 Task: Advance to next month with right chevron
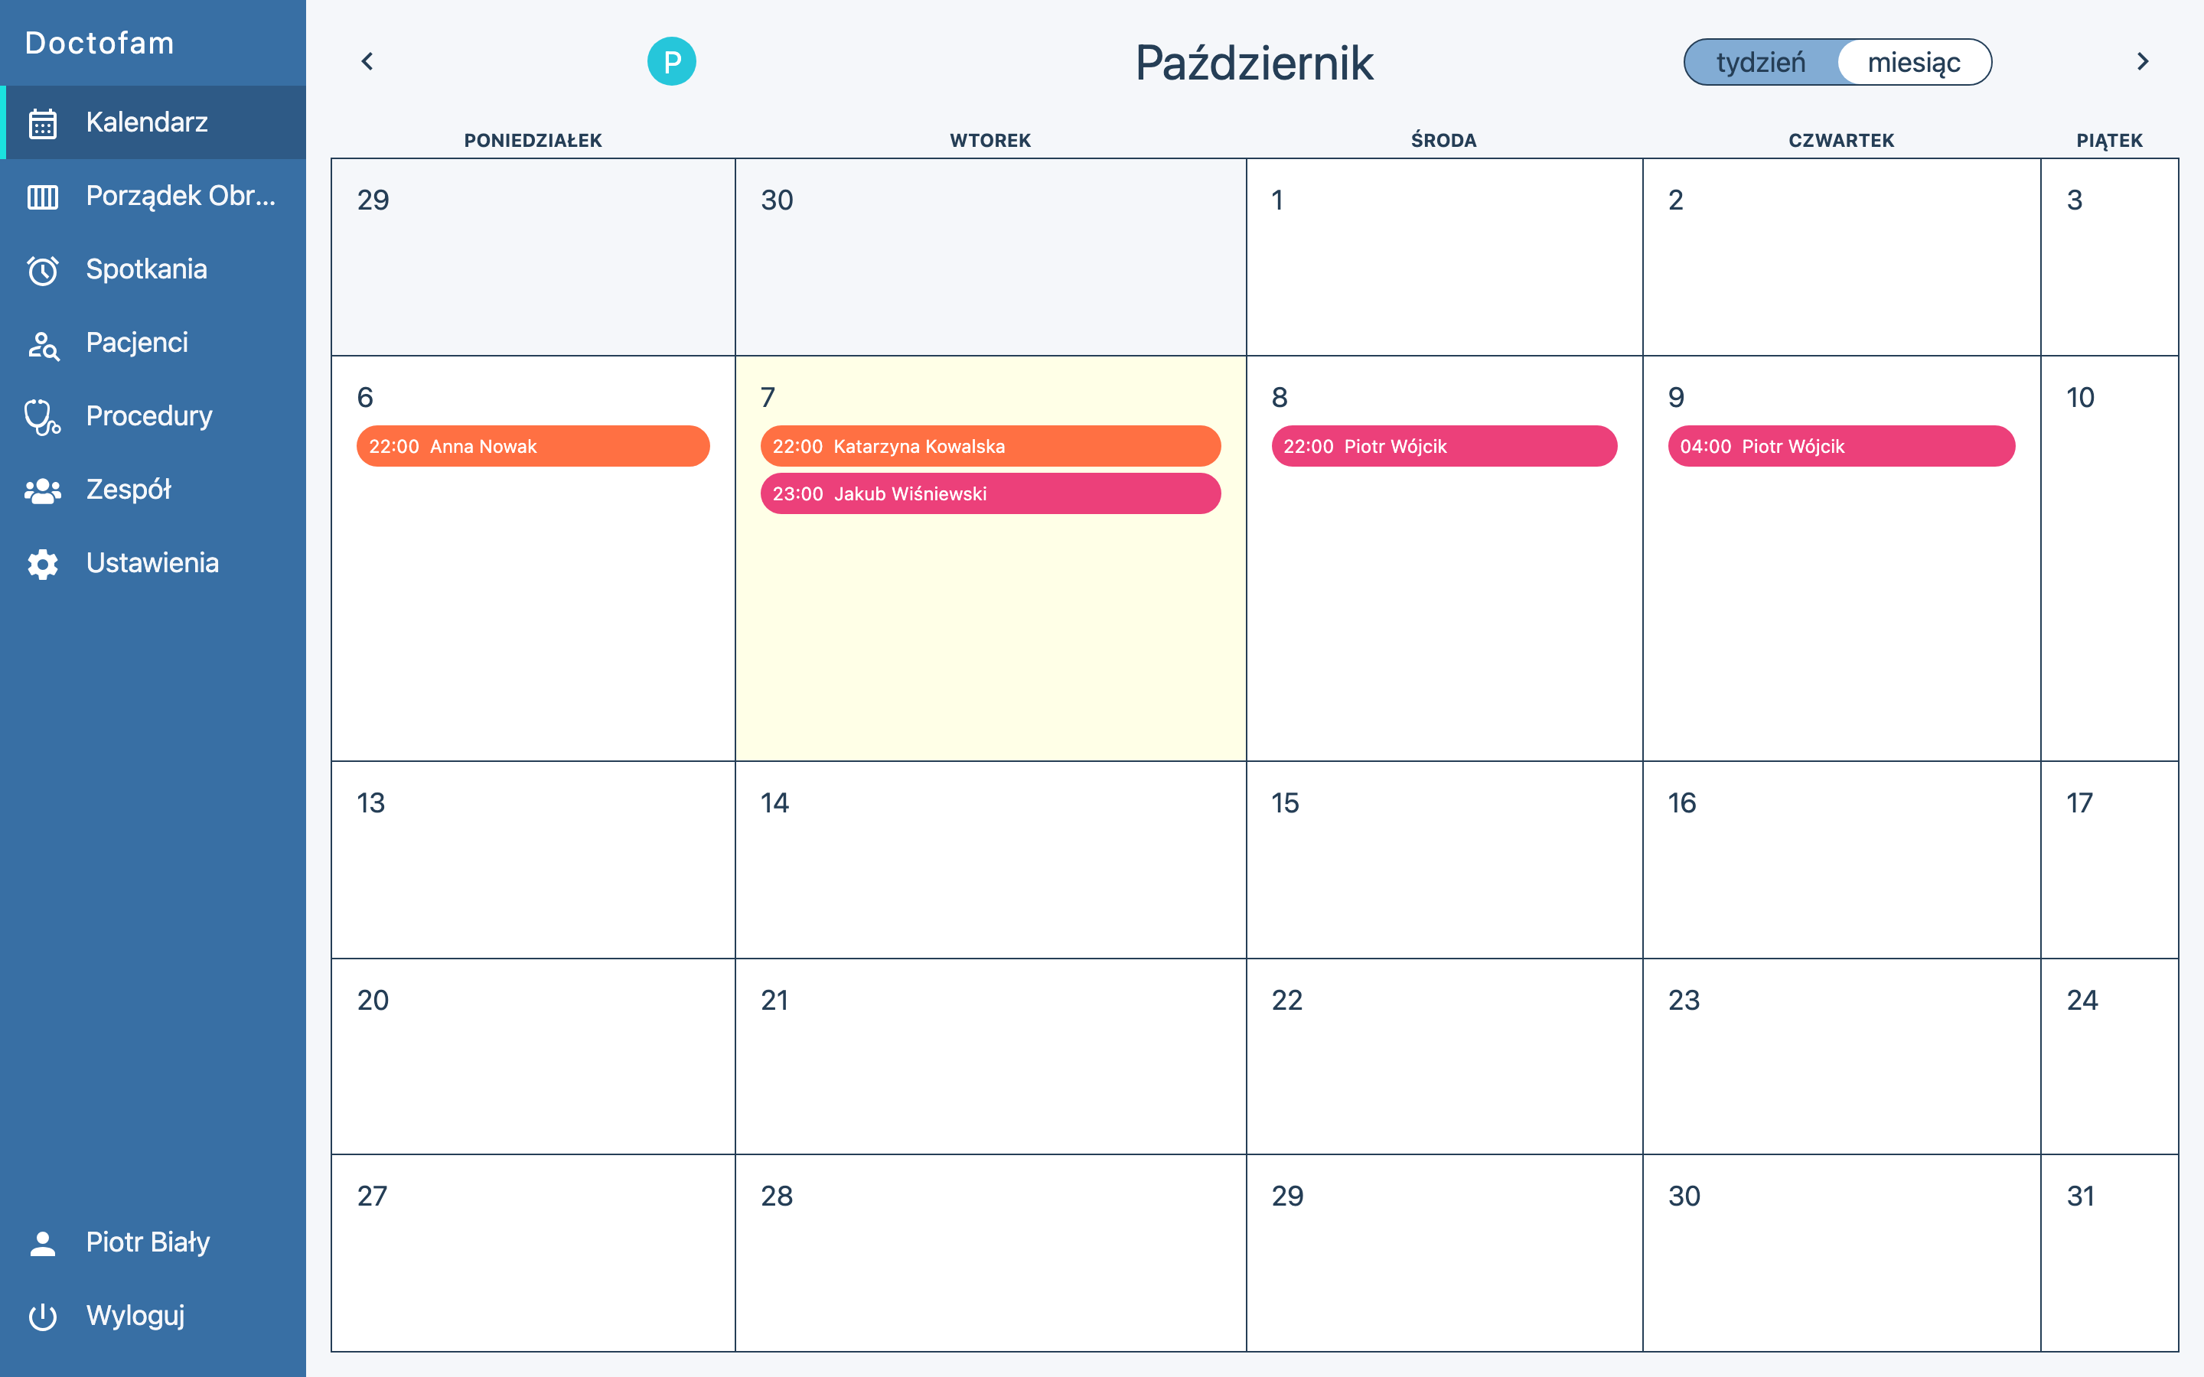point(2142,61)
